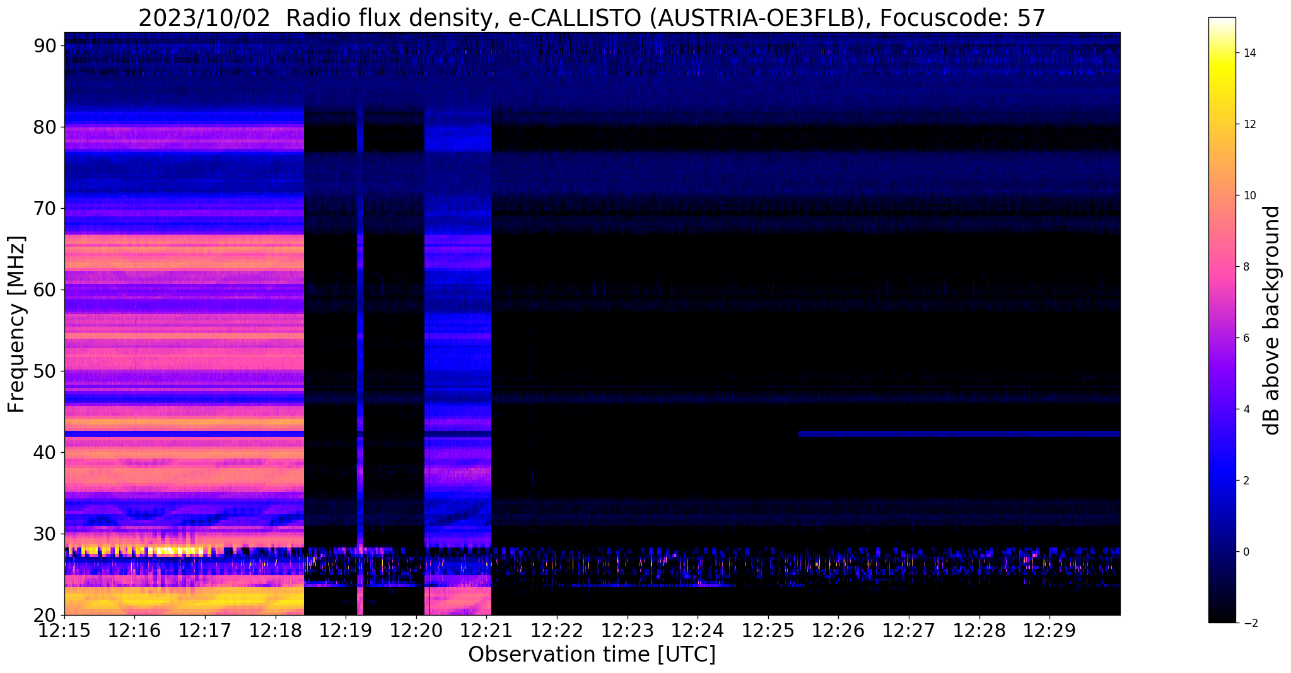1291x673 pixels.
Task: Click the 12:27 time tick label
Action: coord(909,630)
